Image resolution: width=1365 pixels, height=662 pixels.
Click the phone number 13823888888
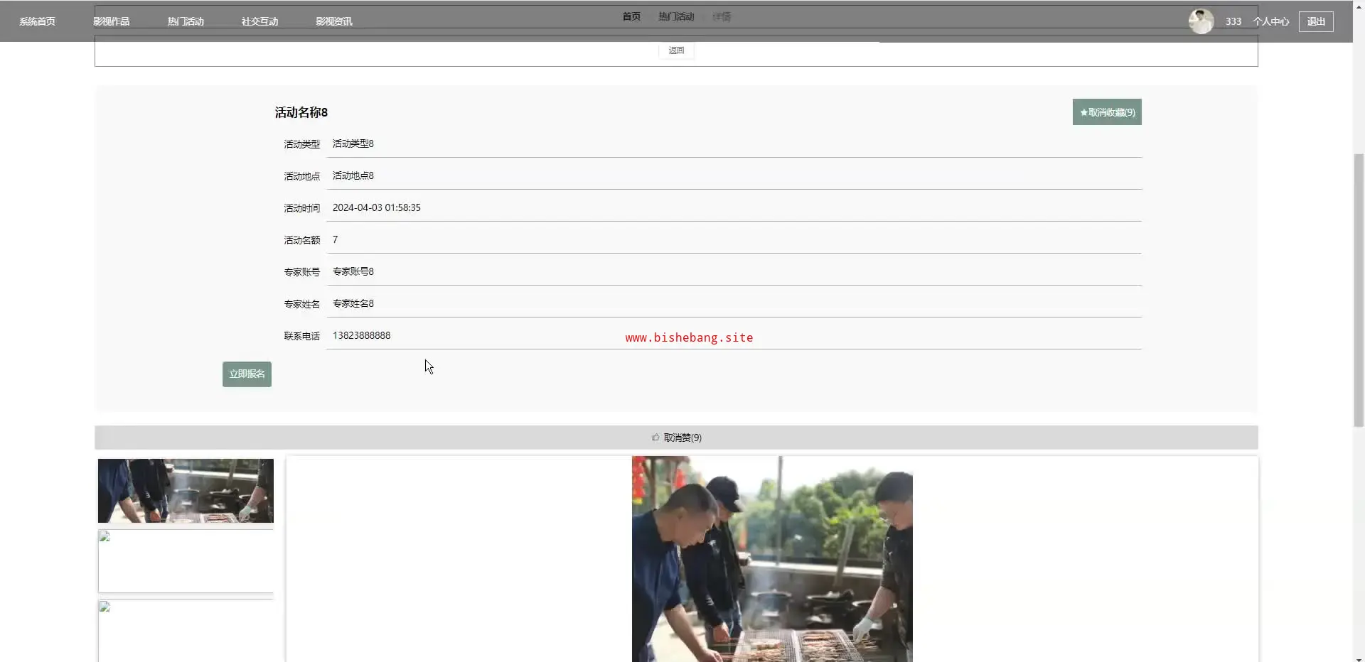pyautogui.click(x=362, y=335)
